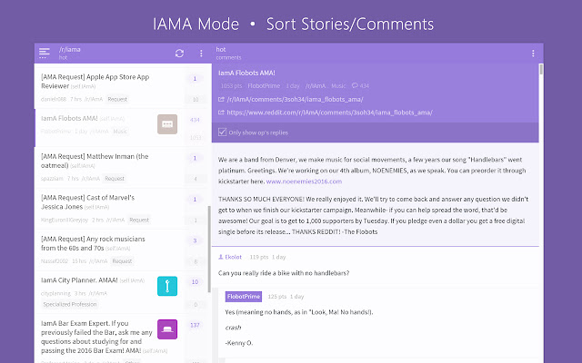
Task: Open the relative /r/IAmA/comments permalink
Action: 295,99
